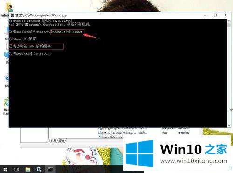The height and width of the screenshot is (173, 233).
Task: Click the DNS cache flushed success message
Action: coord(31,46)
